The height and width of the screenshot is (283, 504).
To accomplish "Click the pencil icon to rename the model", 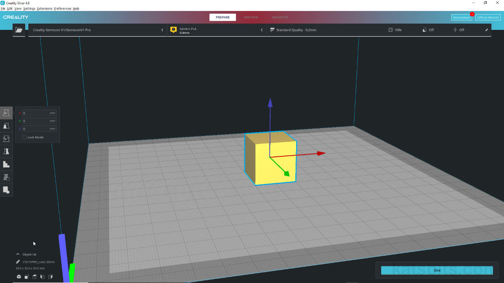I will point(18,262).
